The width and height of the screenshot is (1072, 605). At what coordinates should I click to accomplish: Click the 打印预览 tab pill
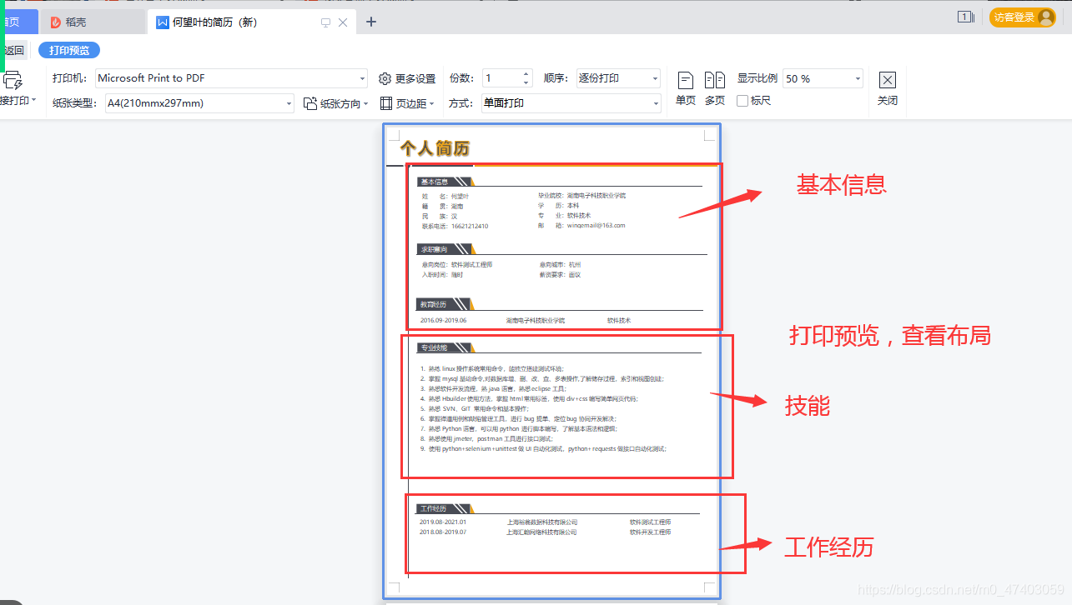click(69, 50)
